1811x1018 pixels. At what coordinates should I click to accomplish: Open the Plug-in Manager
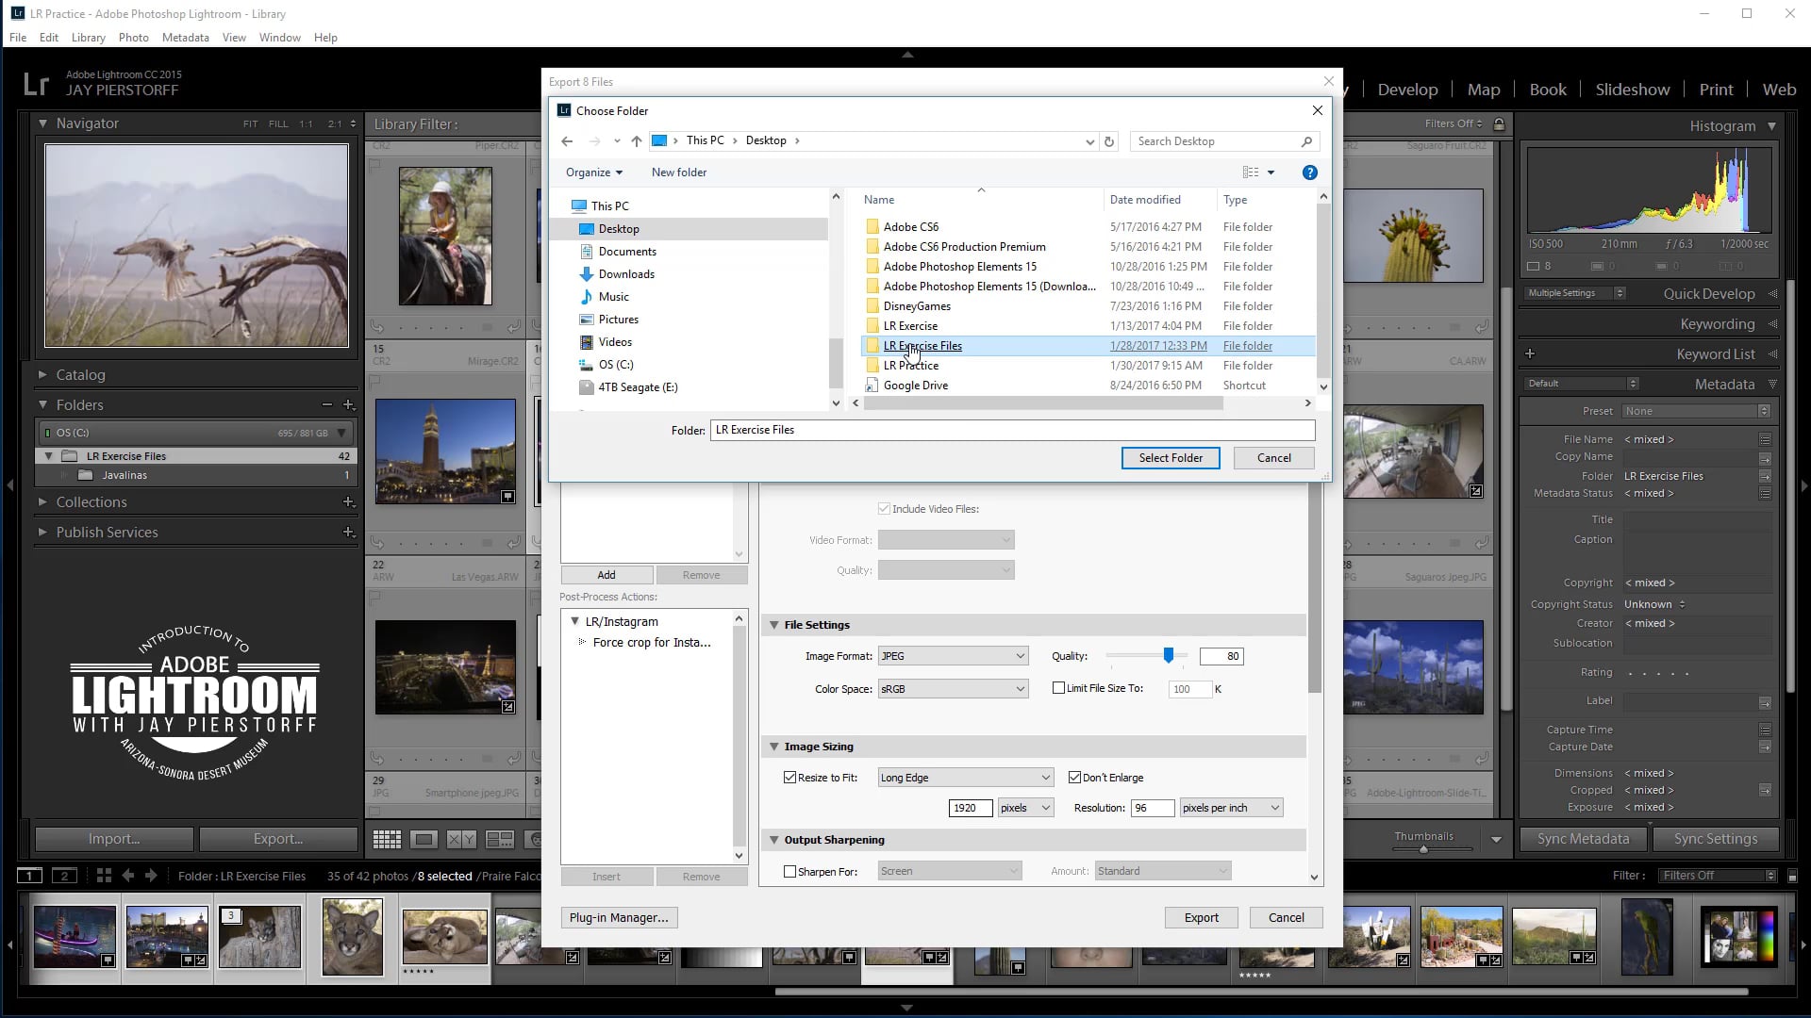click(619, 917)
